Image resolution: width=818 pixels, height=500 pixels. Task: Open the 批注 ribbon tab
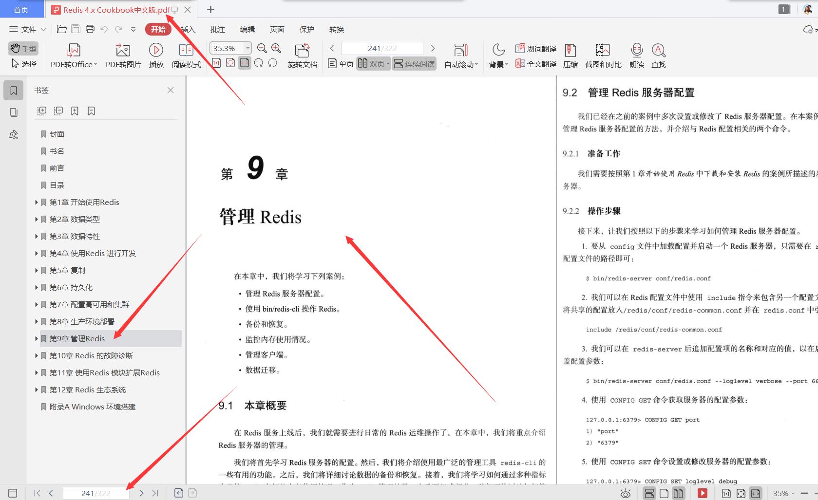(x=218, y=29)
